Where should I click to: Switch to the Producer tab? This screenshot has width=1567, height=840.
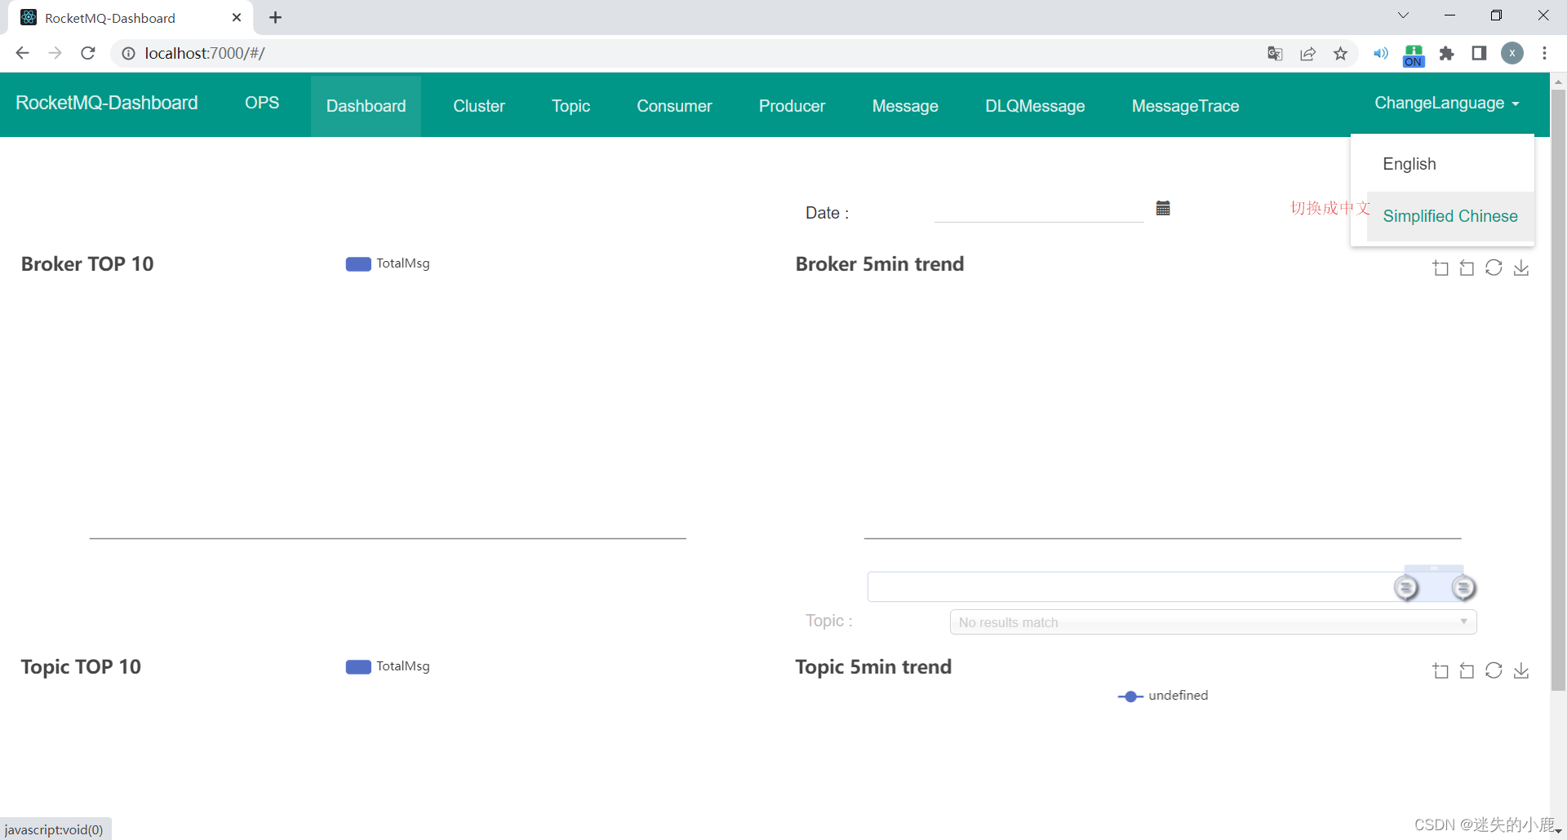click(792, 106)
